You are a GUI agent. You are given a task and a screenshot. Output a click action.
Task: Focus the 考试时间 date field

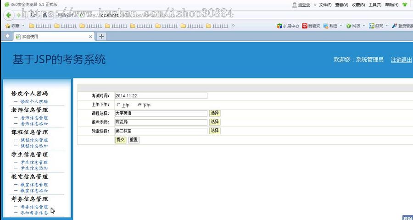tap(161, 96)
